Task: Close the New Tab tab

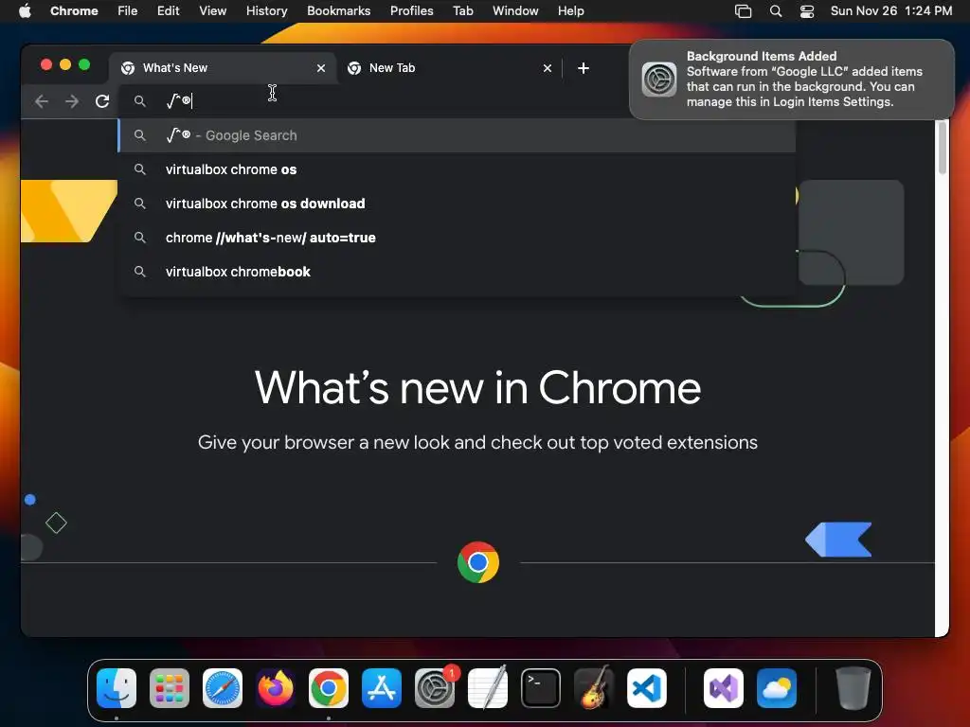Action: click(x=548, y=68)
